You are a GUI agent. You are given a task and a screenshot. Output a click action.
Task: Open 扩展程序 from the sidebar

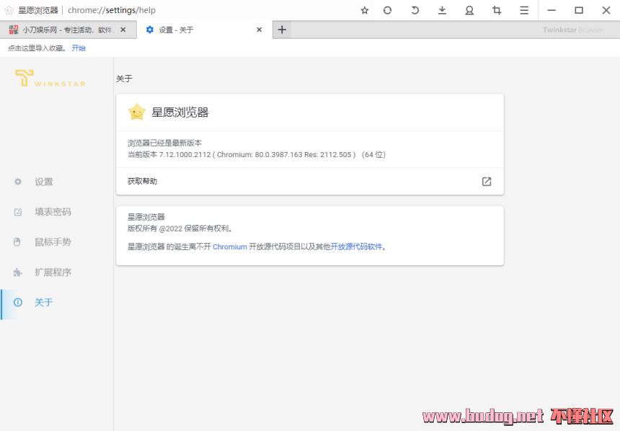click(53, 272)
